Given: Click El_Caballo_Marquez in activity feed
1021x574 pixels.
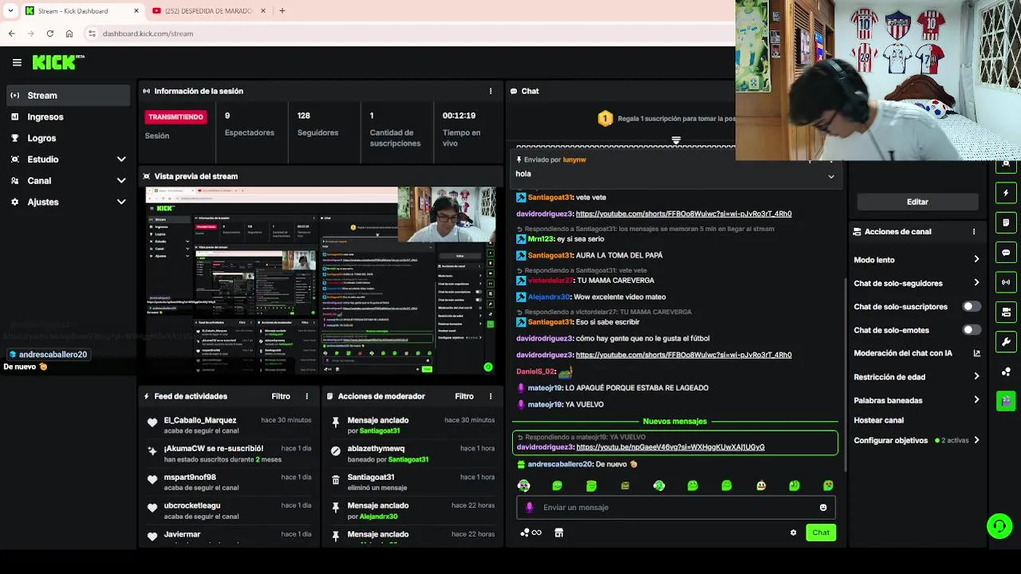Looking at the screenshot, I should pos(200,420).
